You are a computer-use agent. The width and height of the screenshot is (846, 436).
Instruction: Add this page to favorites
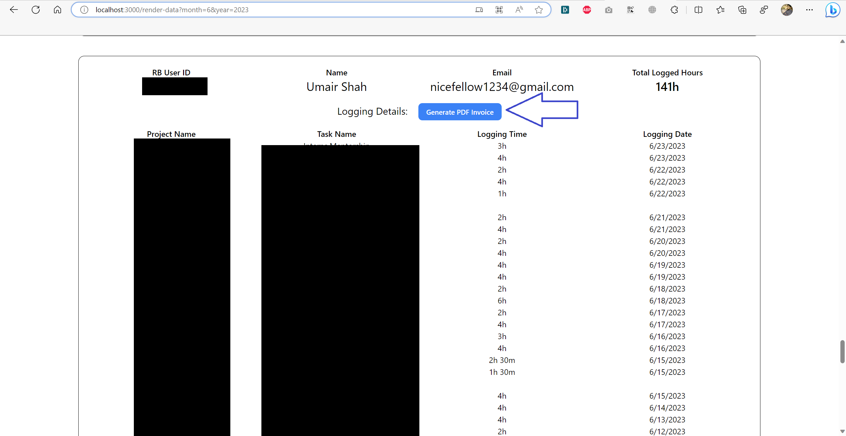pos(539,10)
